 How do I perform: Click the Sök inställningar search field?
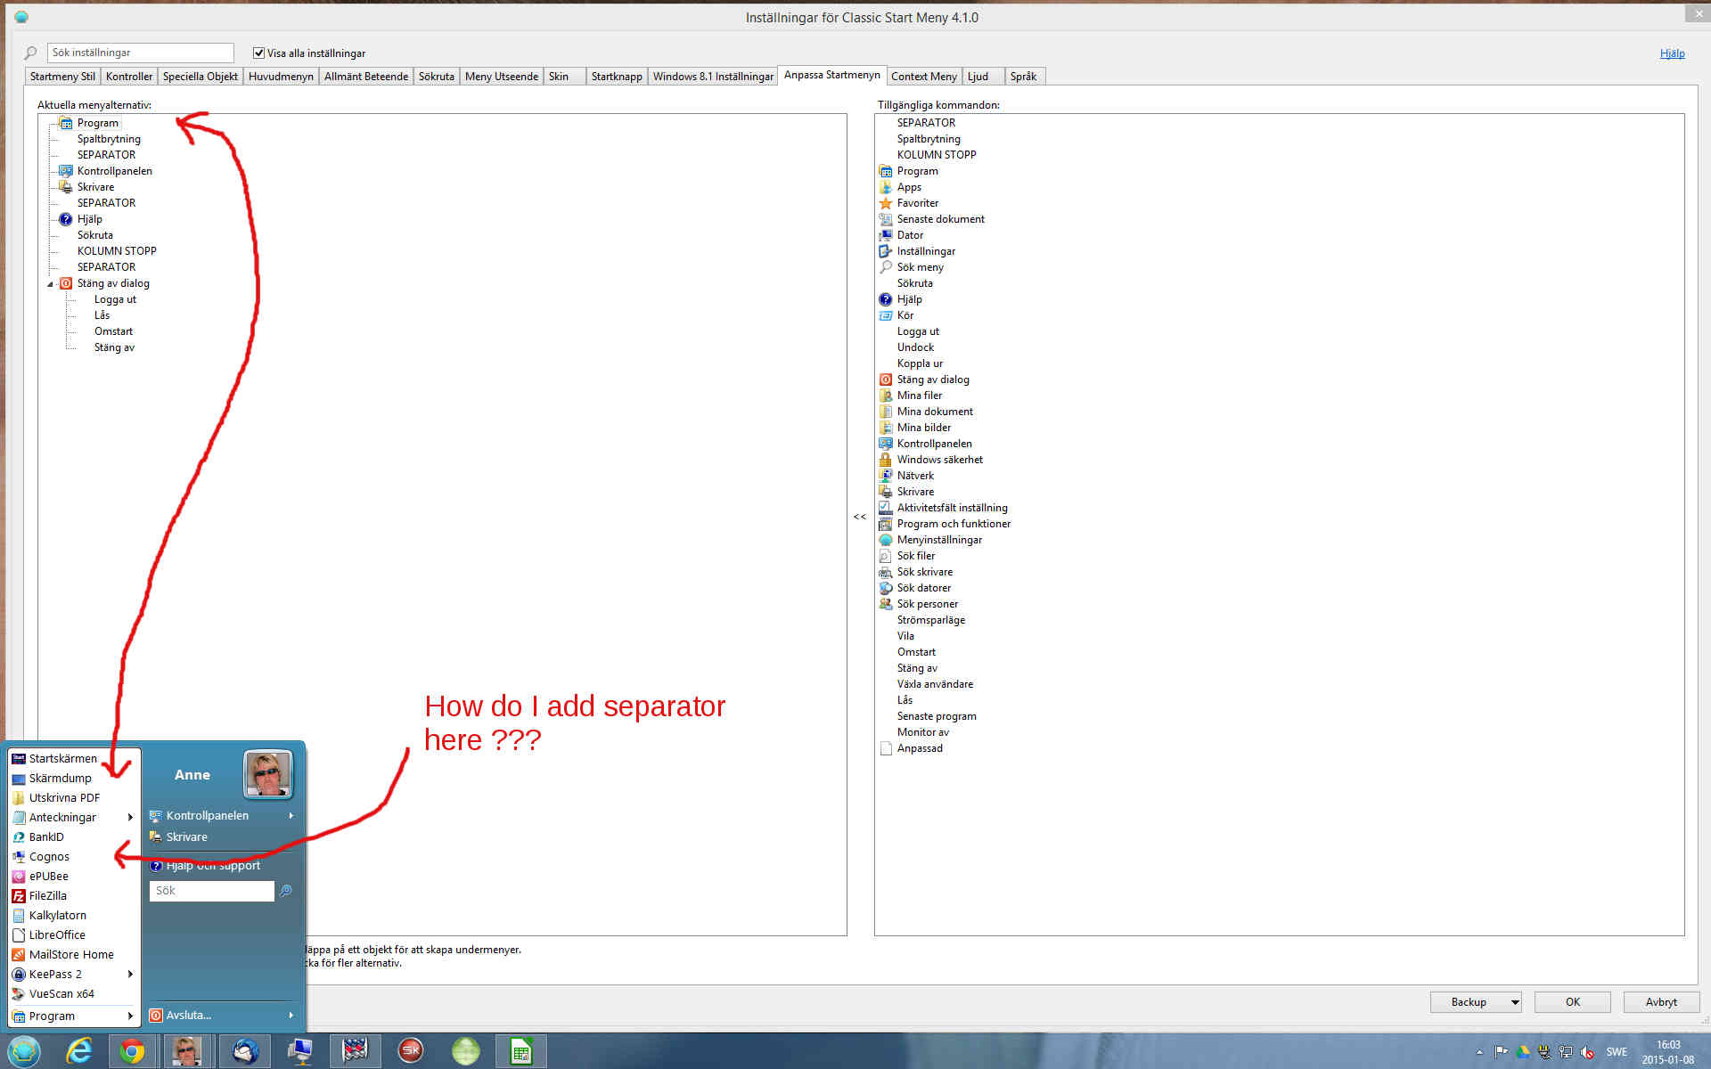140,53
